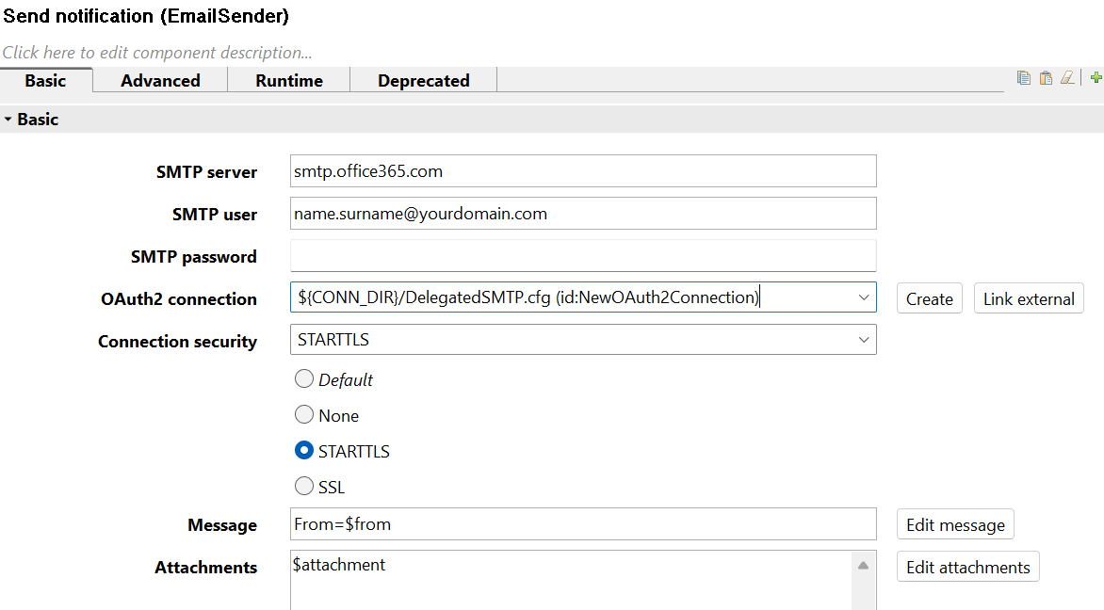The height and width of the screenshot is (610, 1104).
Task: Click the paste properties clipboard icon
Action: (1046, 78)
